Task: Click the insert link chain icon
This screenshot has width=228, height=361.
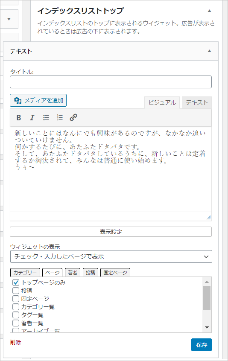Action: [73, 118]
